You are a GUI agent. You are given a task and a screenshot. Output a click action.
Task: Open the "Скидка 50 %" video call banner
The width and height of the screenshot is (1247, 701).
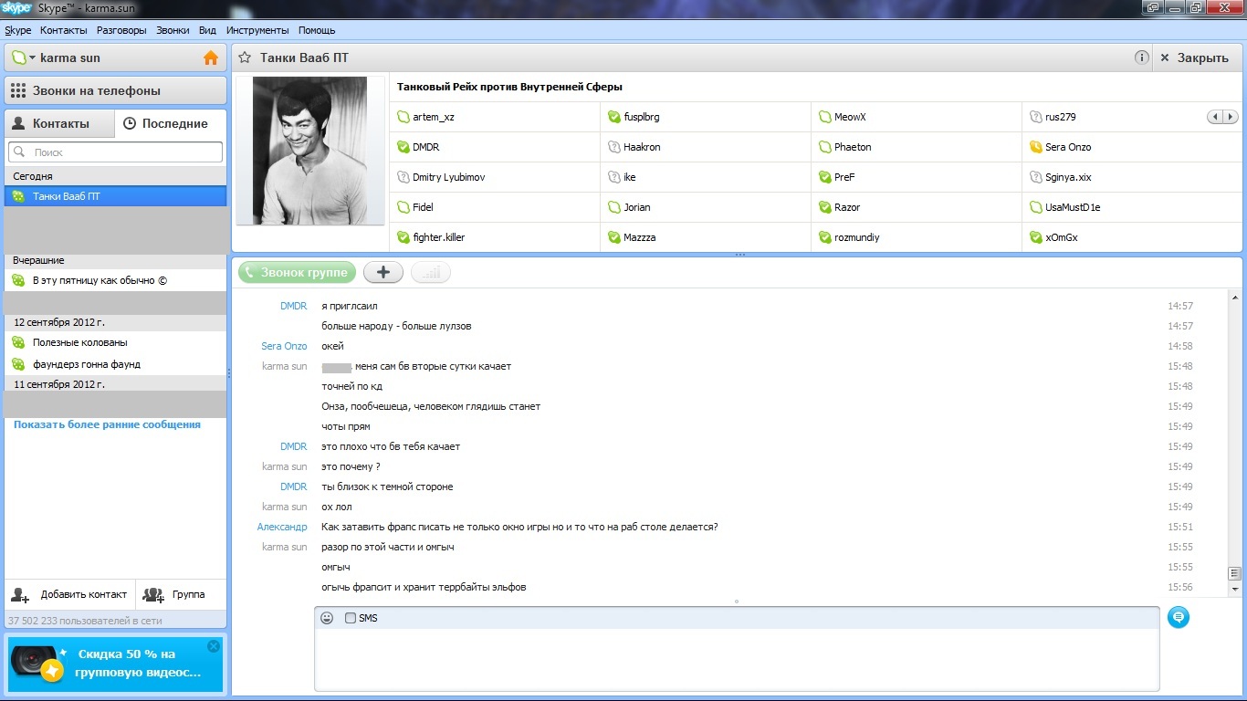115,664
